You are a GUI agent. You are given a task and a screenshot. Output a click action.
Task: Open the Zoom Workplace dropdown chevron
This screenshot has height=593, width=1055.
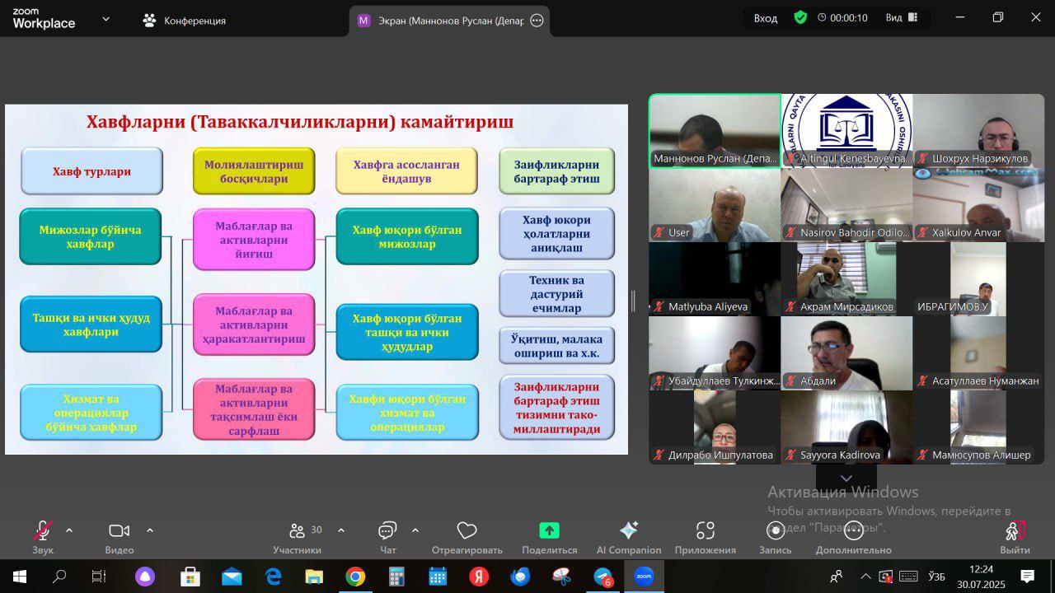point(105,19)
